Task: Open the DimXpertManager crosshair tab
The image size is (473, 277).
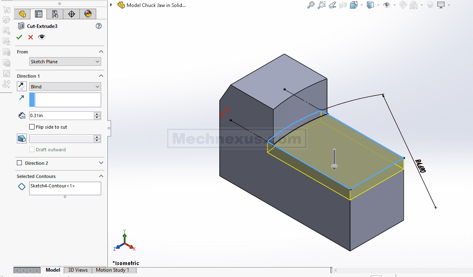Action: point(72,14)
